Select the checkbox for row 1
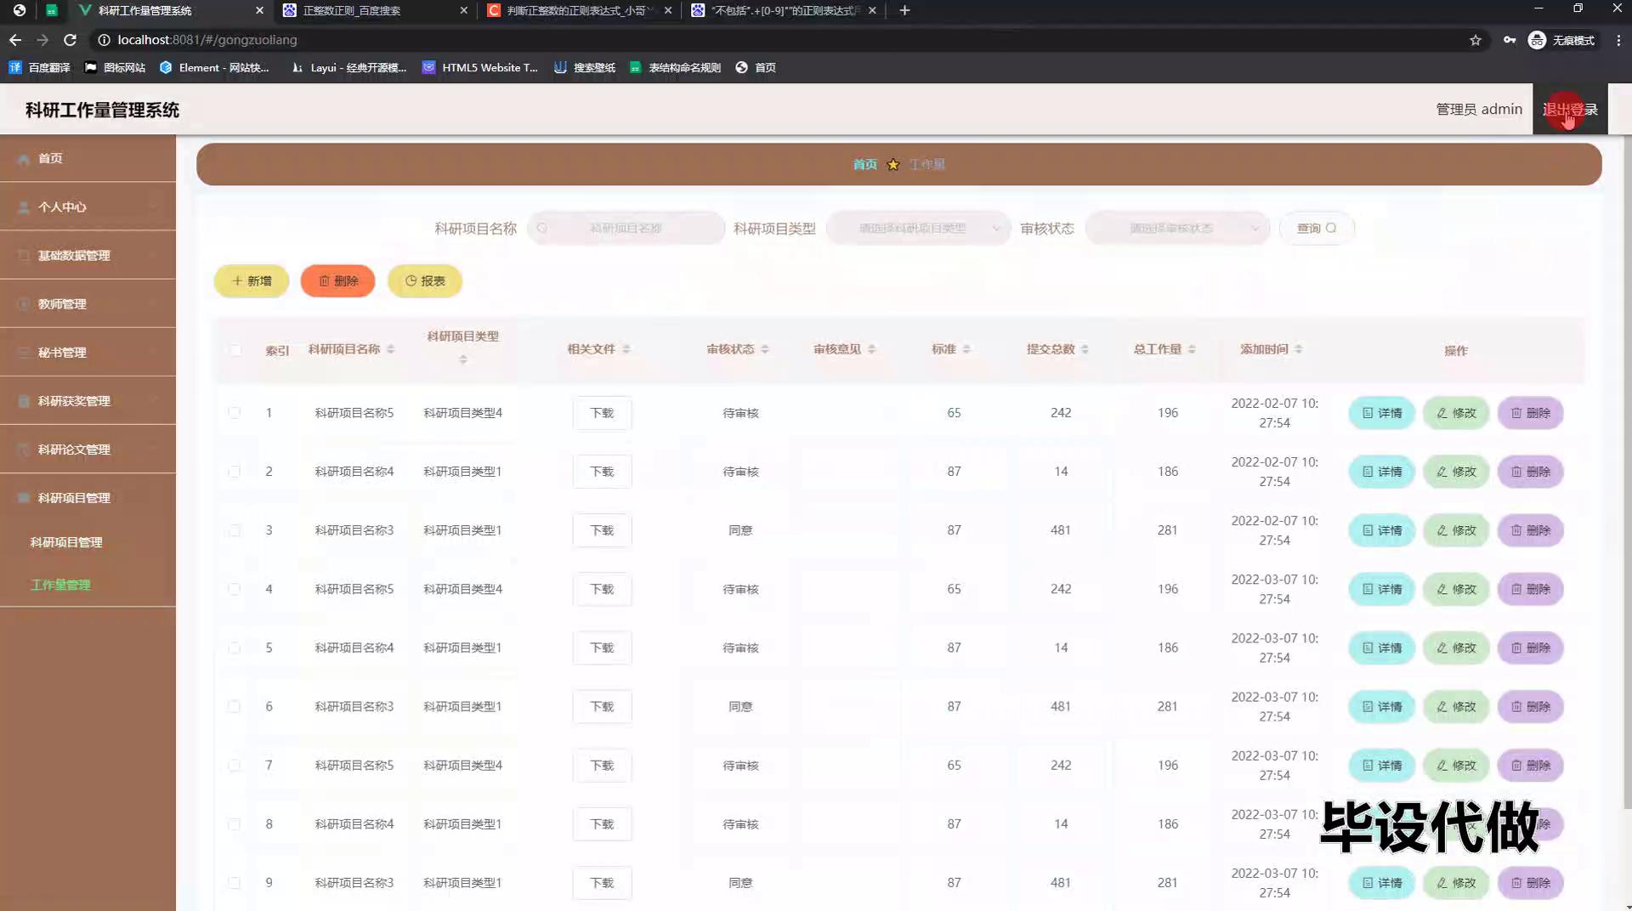The height and width of the screenshot is (911, 1632). pos(234,413)
